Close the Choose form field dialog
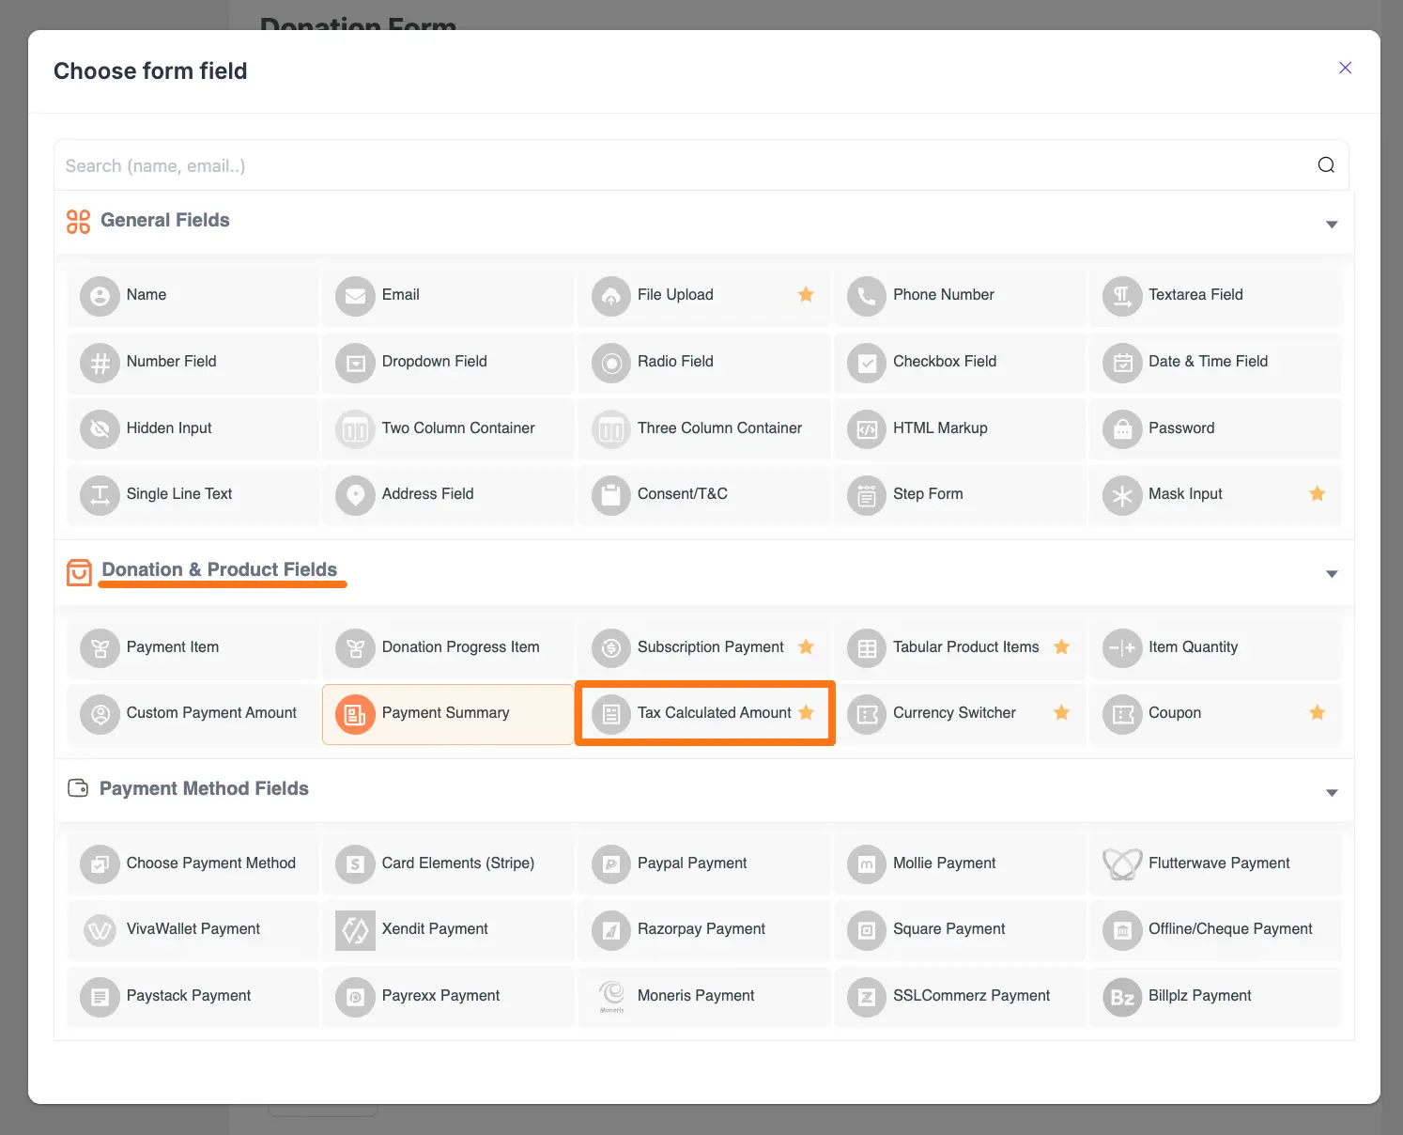Viewport: 1403px width, 1135px height. click(1345, 68)
